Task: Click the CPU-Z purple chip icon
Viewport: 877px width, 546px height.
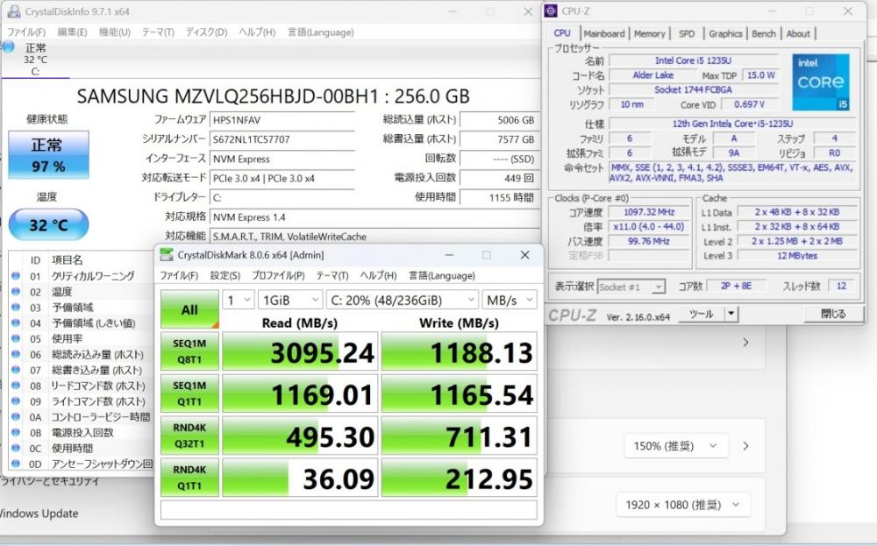Action: point(552,11)
